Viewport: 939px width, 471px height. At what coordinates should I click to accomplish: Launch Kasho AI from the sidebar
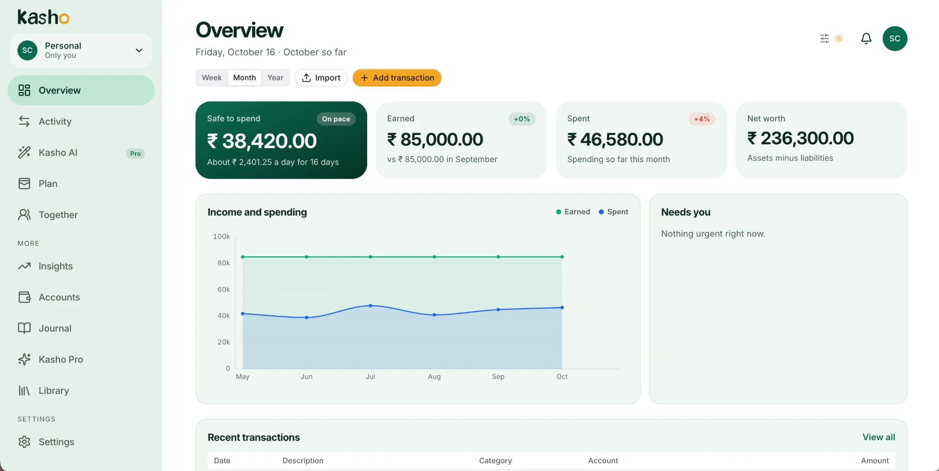pos(81,153)
